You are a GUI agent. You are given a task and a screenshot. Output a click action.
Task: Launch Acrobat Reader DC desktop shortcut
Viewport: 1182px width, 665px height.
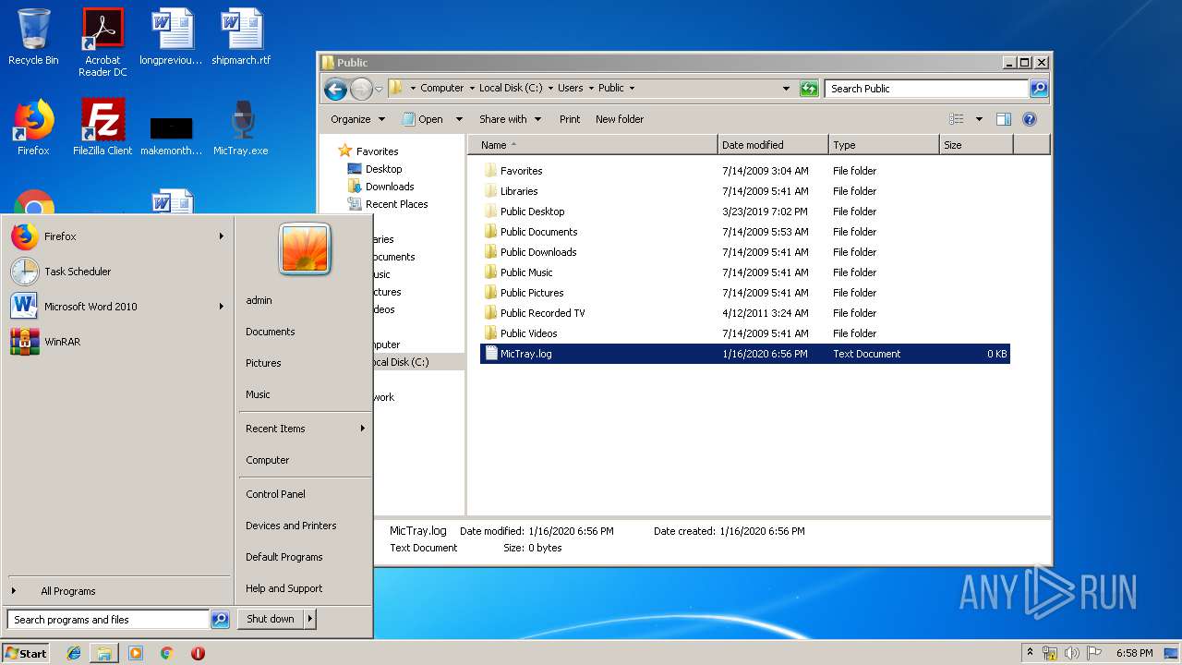[103, 42]
